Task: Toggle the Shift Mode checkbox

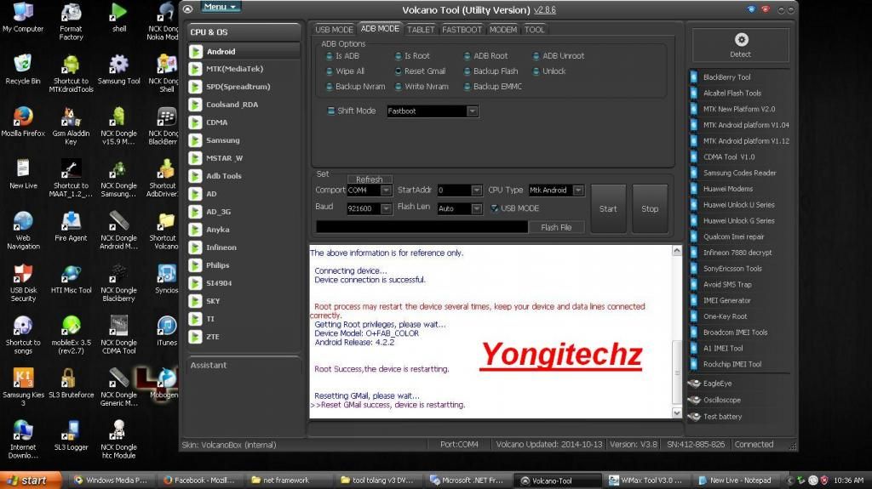Action: [331, 111]
